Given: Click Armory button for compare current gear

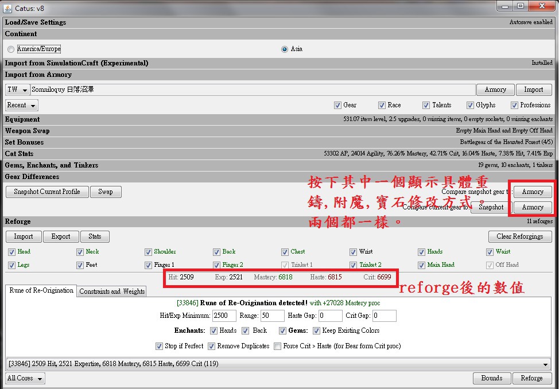Looking at the screenshot, I should pos(533,207).
